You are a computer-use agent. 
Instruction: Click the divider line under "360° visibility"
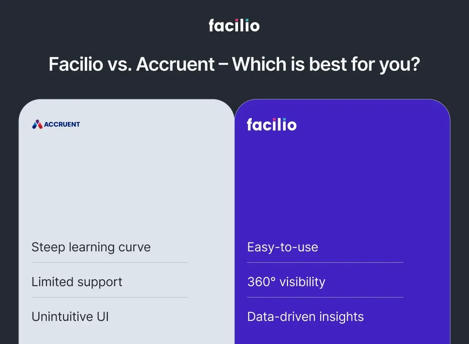pos(325,297)
